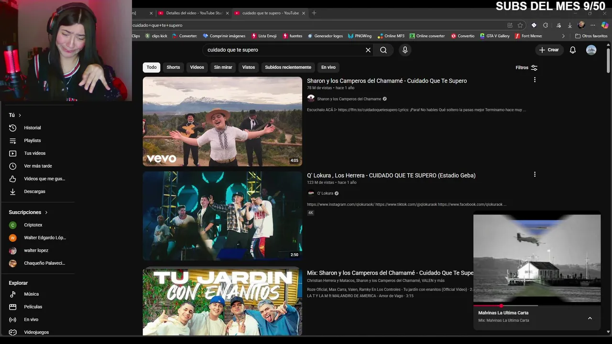Open a new browser tab

[314, 13]
